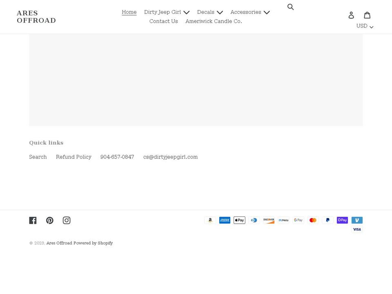This screenshot has height=294, width=392.
Task: Open the USD currency selector
Action: [365, 26]
